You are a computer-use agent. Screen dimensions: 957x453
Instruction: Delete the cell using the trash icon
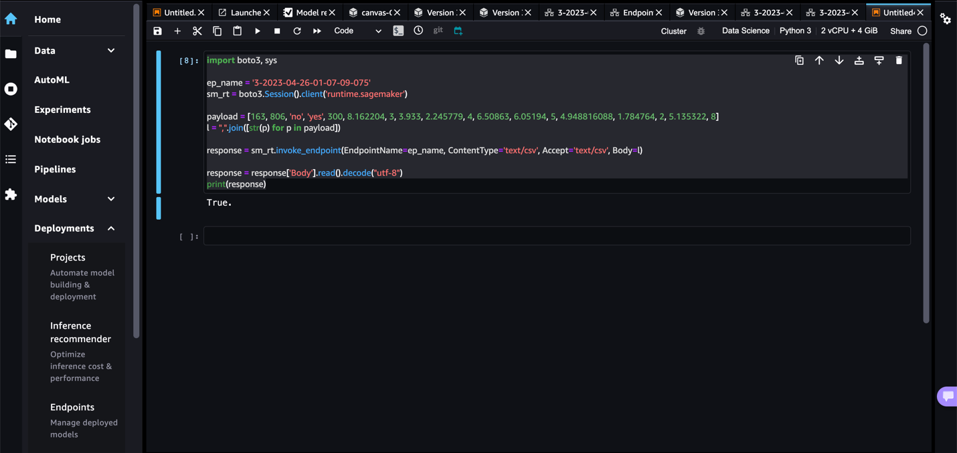click(x=899, y=61)
